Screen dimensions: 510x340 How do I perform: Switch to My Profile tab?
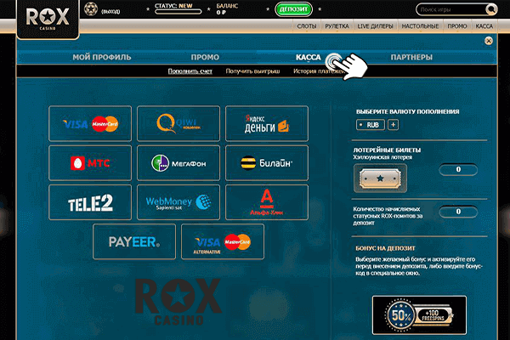click(102, 57)
